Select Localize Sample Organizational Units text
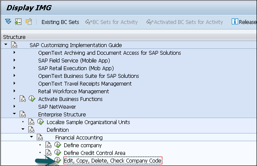The width and height of the screenshot is (257, 166). [88, 122]
